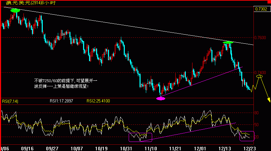This screenshot has height=151, width=271.
Task: Select the 11/10 date label
Action: tap(151, 149)
